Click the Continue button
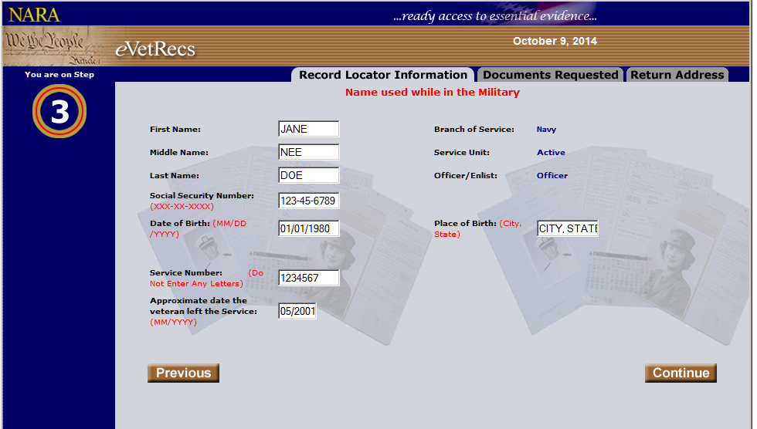757x429 pixels. tap(681, 373)
